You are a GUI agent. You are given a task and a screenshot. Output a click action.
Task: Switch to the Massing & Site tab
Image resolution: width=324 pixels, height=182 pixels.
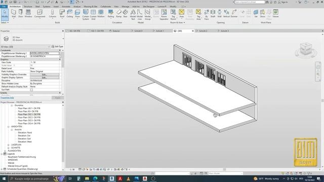point(91,7)
